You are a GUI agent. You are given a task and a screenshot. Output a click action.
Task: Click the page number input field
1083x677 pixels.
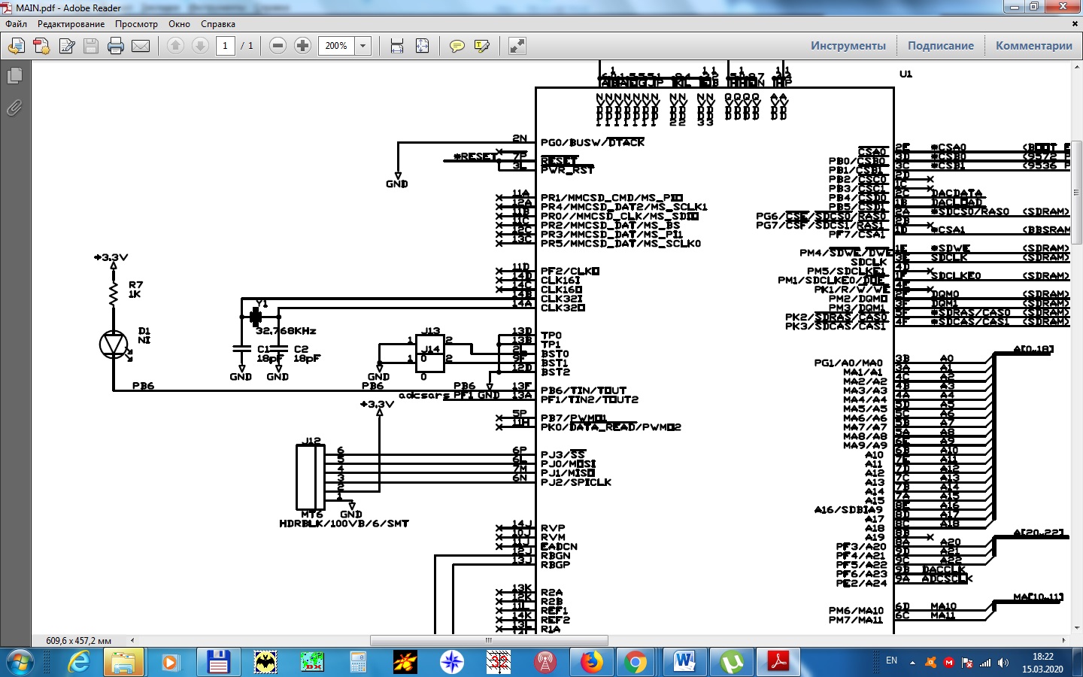[225, 46]
